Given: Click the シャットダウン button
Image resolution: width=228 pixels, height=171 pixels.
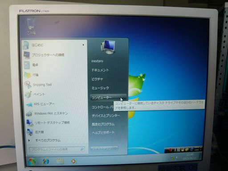Looking at the screenshot, I should click(102, 148).
